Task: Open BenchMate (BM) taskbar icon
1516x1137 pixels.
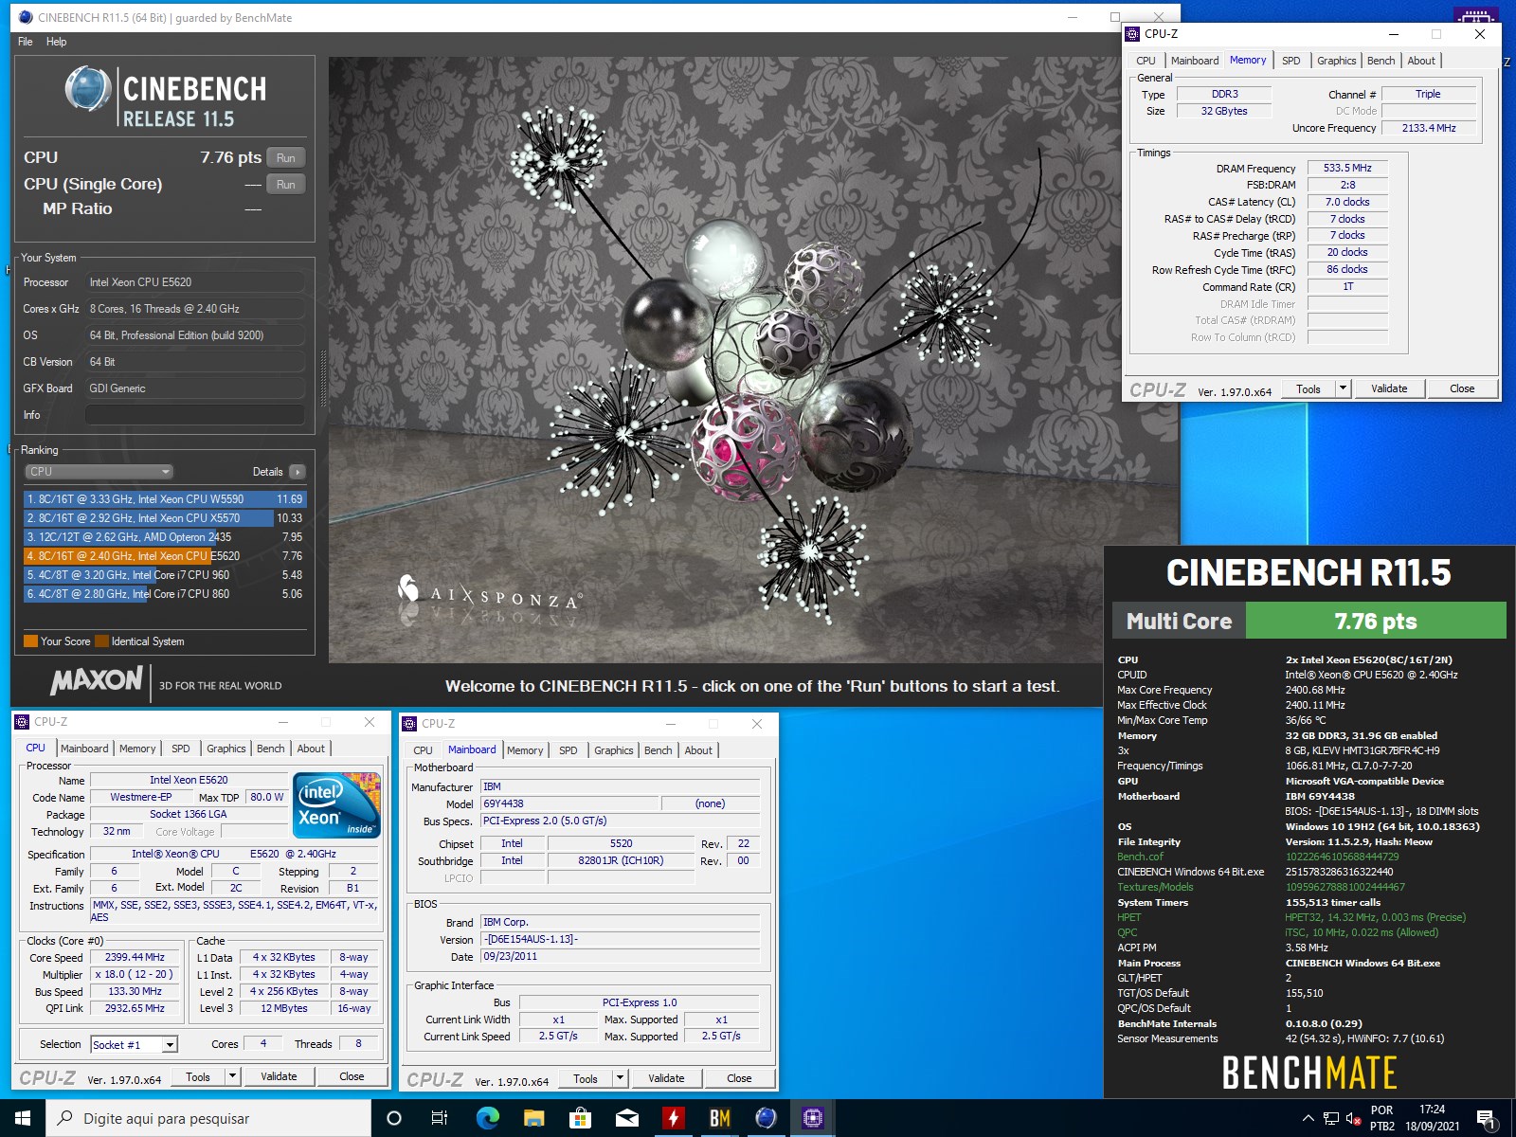Action: pos(720,1118)
